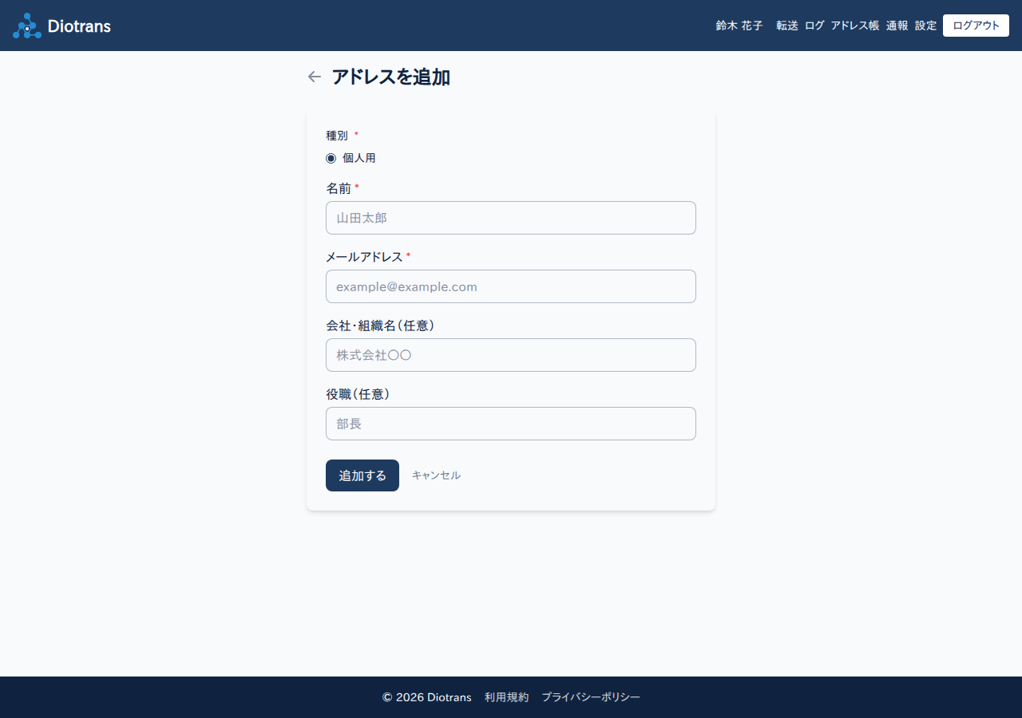The image size is (1022, 718).
Task: Click the user name 鈴木 花子
Action: [739, 26]
